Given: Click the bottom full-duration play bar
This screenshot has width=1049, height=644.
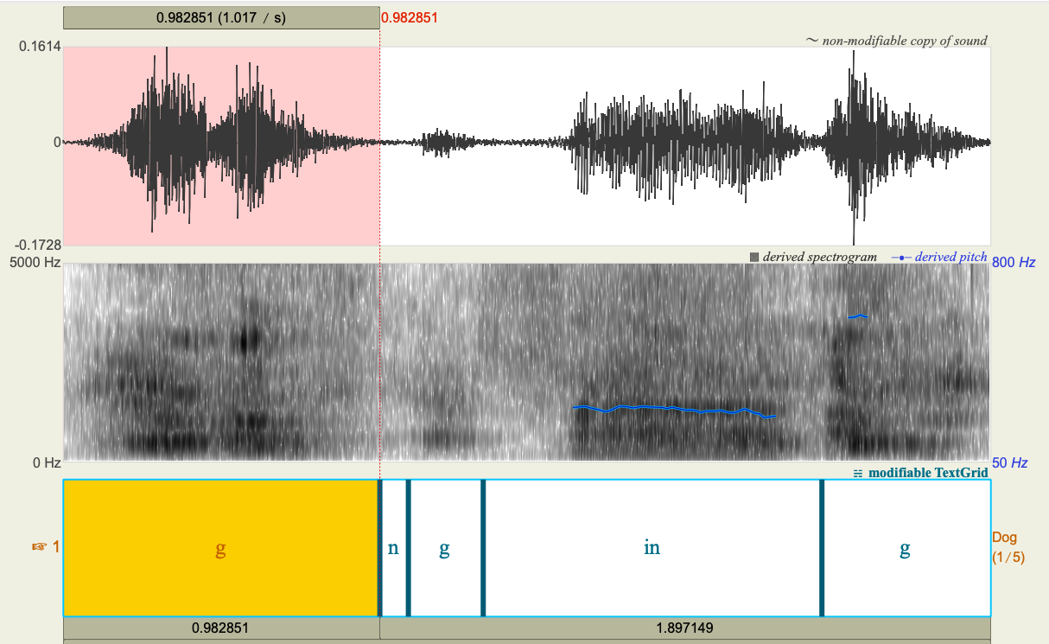Looking at the screenshot, I should click(524, 640).
